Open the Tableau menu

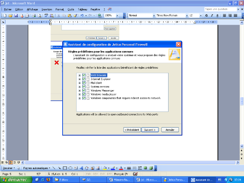83,9
